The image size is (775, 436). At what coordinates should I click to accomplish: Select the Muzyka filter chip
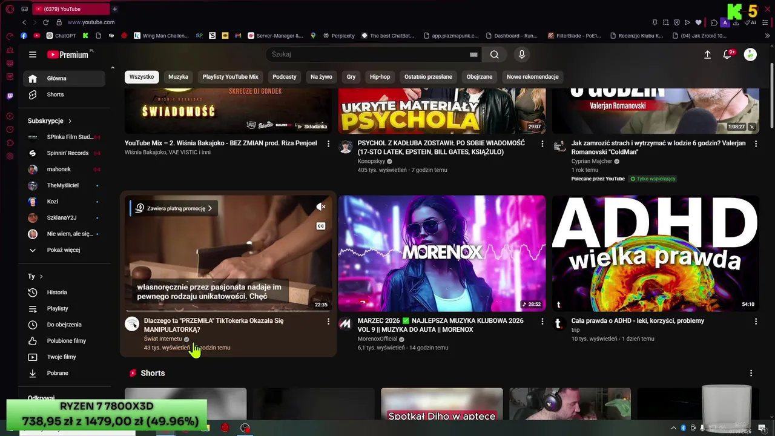pyautogui.click(x=178, y=77)
